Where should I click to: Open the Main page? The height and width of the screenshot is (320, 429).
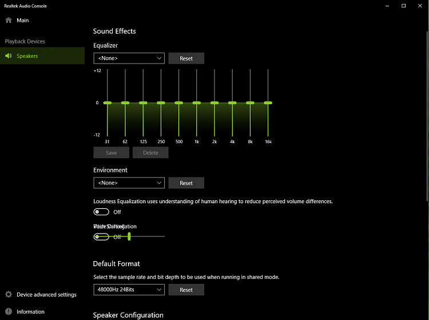22,20
